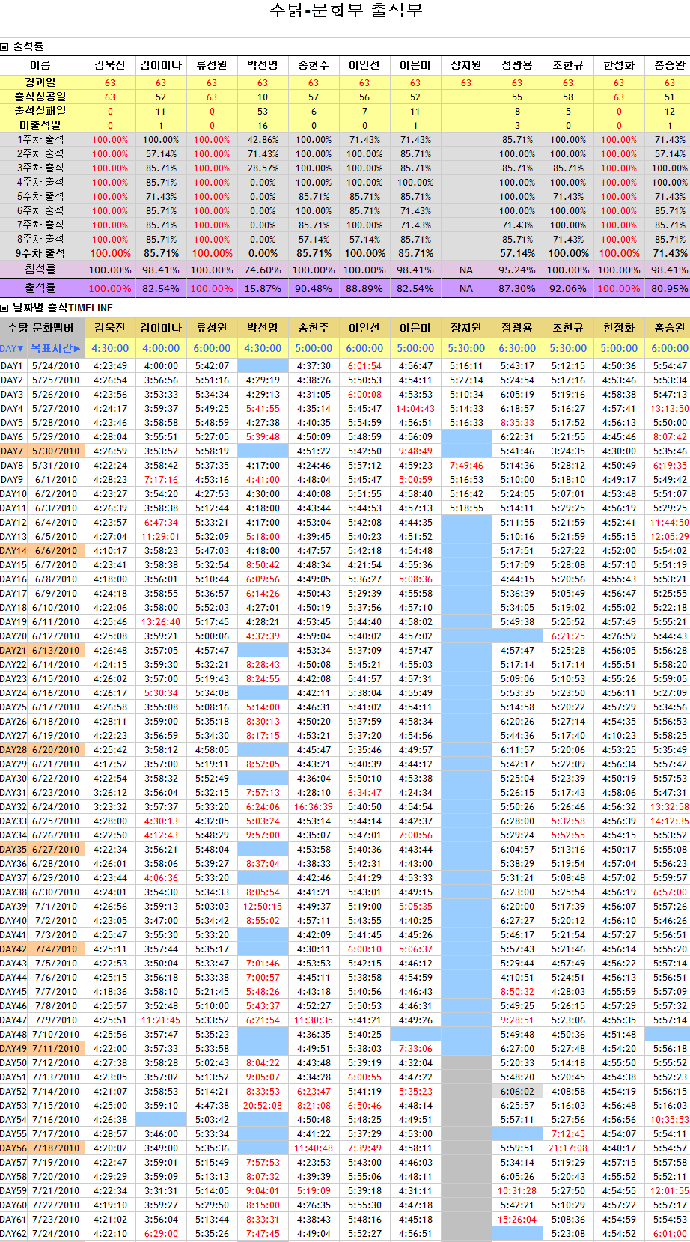Click the red time 12:01:55
The image size is (690, 1242).
coord(670,1191)
